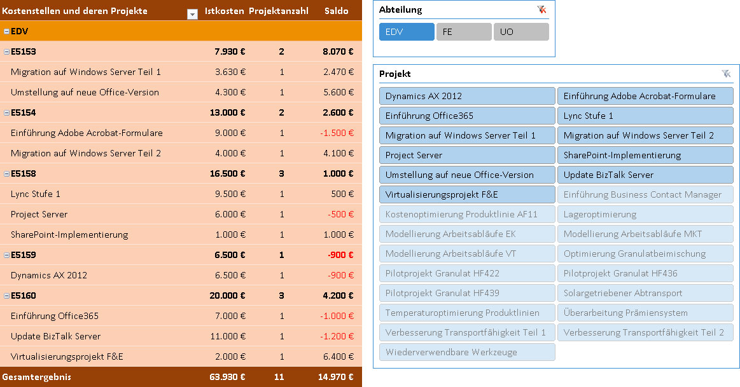Select the EDV department slicer button
The width and height of the screenshot is (740, 387).
coord(407,32)
